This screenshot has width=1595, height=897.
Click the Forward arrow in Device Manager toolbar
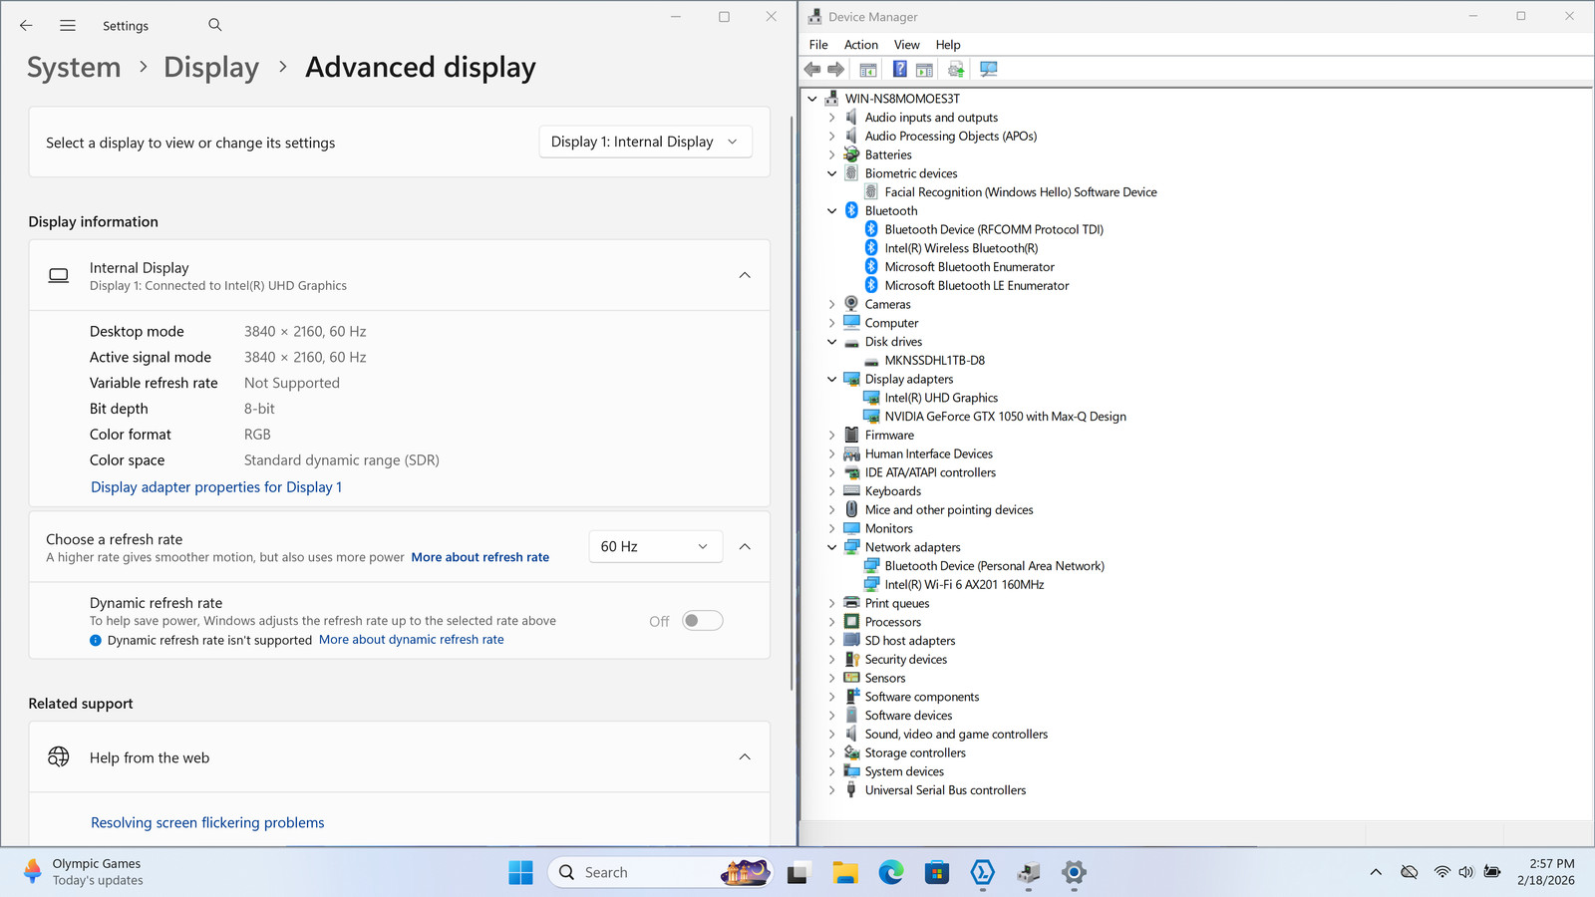[836, 69]
